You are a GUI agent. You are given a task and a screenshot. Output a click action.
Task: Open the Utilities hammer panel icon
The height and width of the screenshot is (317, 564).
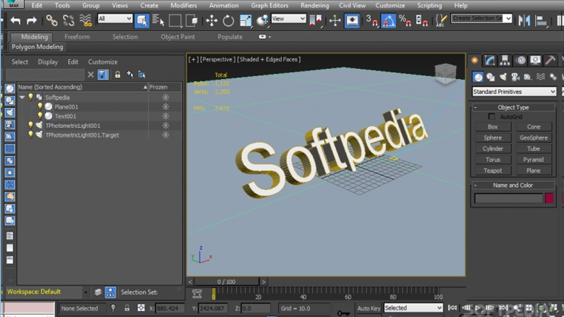[x=550, y=60]
